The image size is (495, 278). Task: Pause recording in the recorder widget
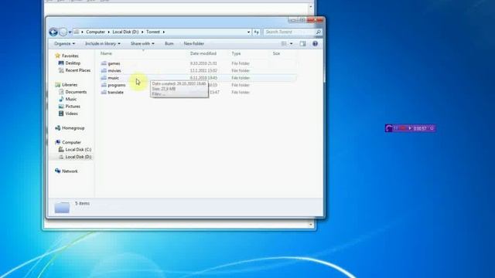pyautogui.click(x=396, y=128)
